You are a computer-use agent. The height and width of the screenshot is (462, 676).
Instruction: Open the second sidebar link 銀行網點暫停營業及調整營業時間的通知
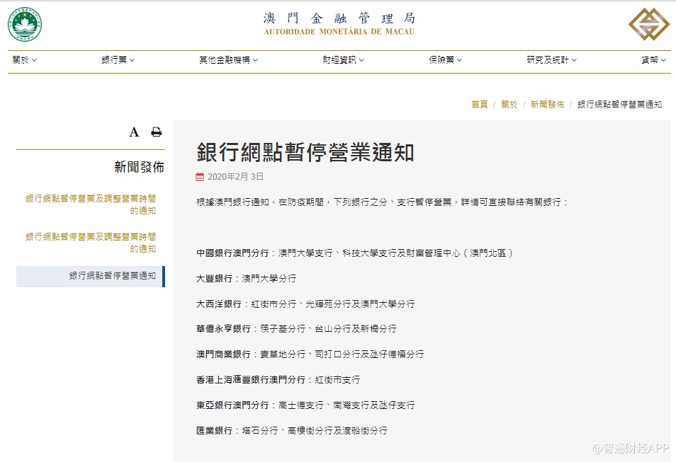91,243
